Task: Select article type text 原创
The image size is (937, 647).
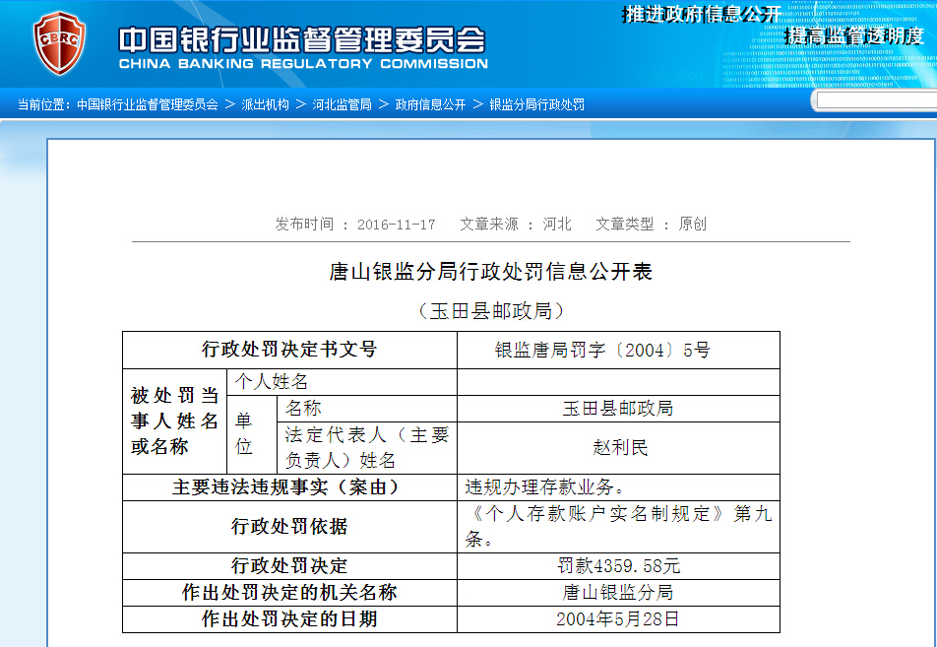Action: coord(693,225)
